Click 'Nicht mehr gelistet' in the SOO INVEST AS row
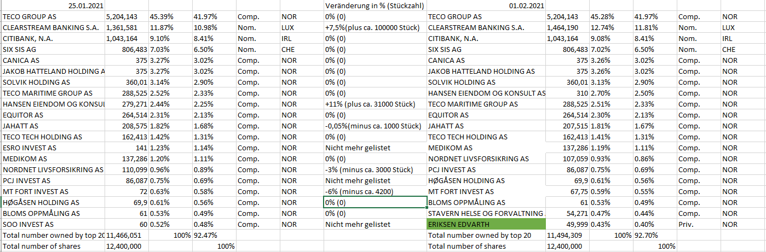Viewport: 766px width, 252px height. click(x=375, y=225)
